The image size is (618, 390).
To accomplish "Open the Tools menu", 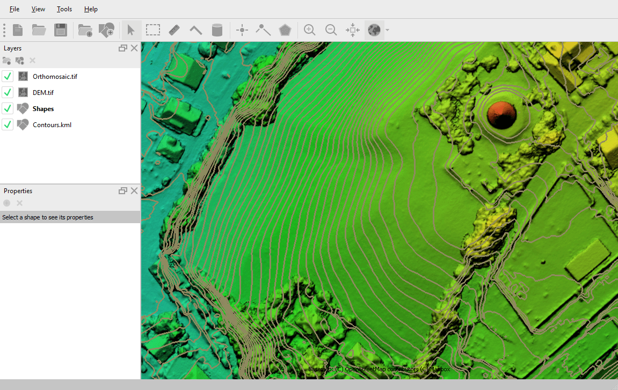I will coord(64,9).
